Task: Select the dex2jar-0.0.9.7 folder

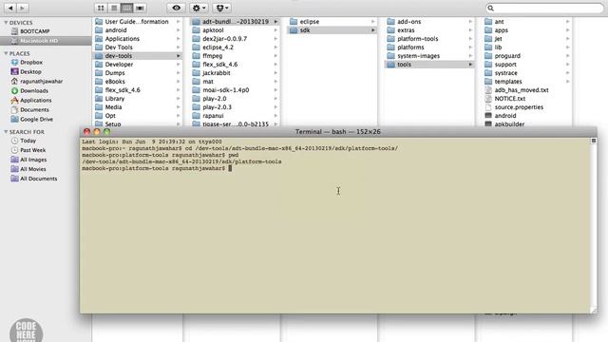Action: tap(235, 39)
